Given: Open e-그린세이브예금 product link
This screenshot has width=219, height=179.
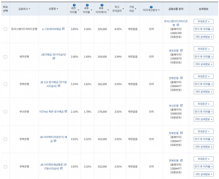Looking at the screenshot, I should [x=51, y=29].
